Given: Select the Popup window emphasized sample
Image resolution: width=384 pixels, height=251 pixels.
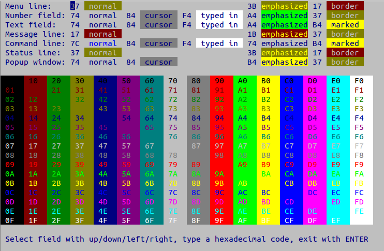Looking at the screenshot, I should 284,62.
